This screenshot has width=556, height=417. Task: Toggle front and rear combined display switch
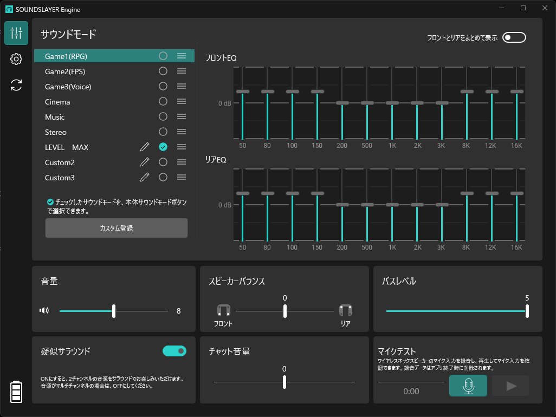(x=514, y=37)
